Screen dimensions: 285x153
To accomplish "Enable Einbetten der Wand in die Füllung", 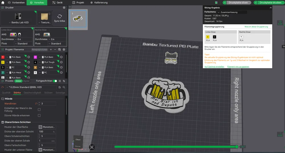I will coord(39,109).
